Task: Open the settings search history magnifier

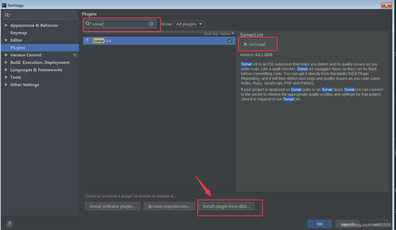Action: tap(8, 15)
